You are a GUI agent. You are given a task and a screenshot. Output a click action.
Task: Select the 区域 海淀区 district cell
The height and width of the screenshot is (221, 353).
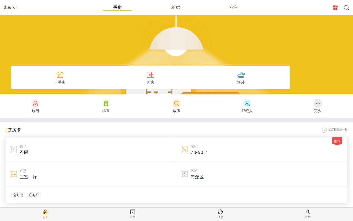262,174
